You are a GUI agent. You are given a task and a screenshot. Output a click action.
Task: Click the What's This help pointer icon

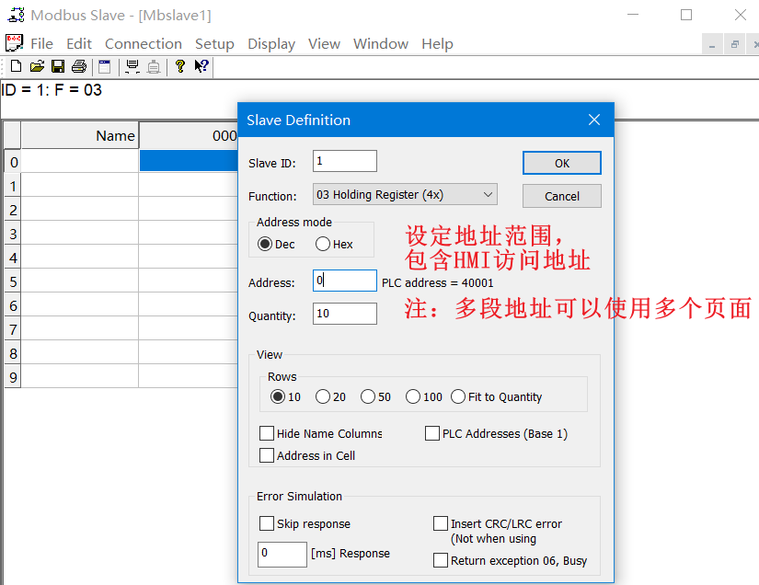pyautogui.click(x=201, y=66)
